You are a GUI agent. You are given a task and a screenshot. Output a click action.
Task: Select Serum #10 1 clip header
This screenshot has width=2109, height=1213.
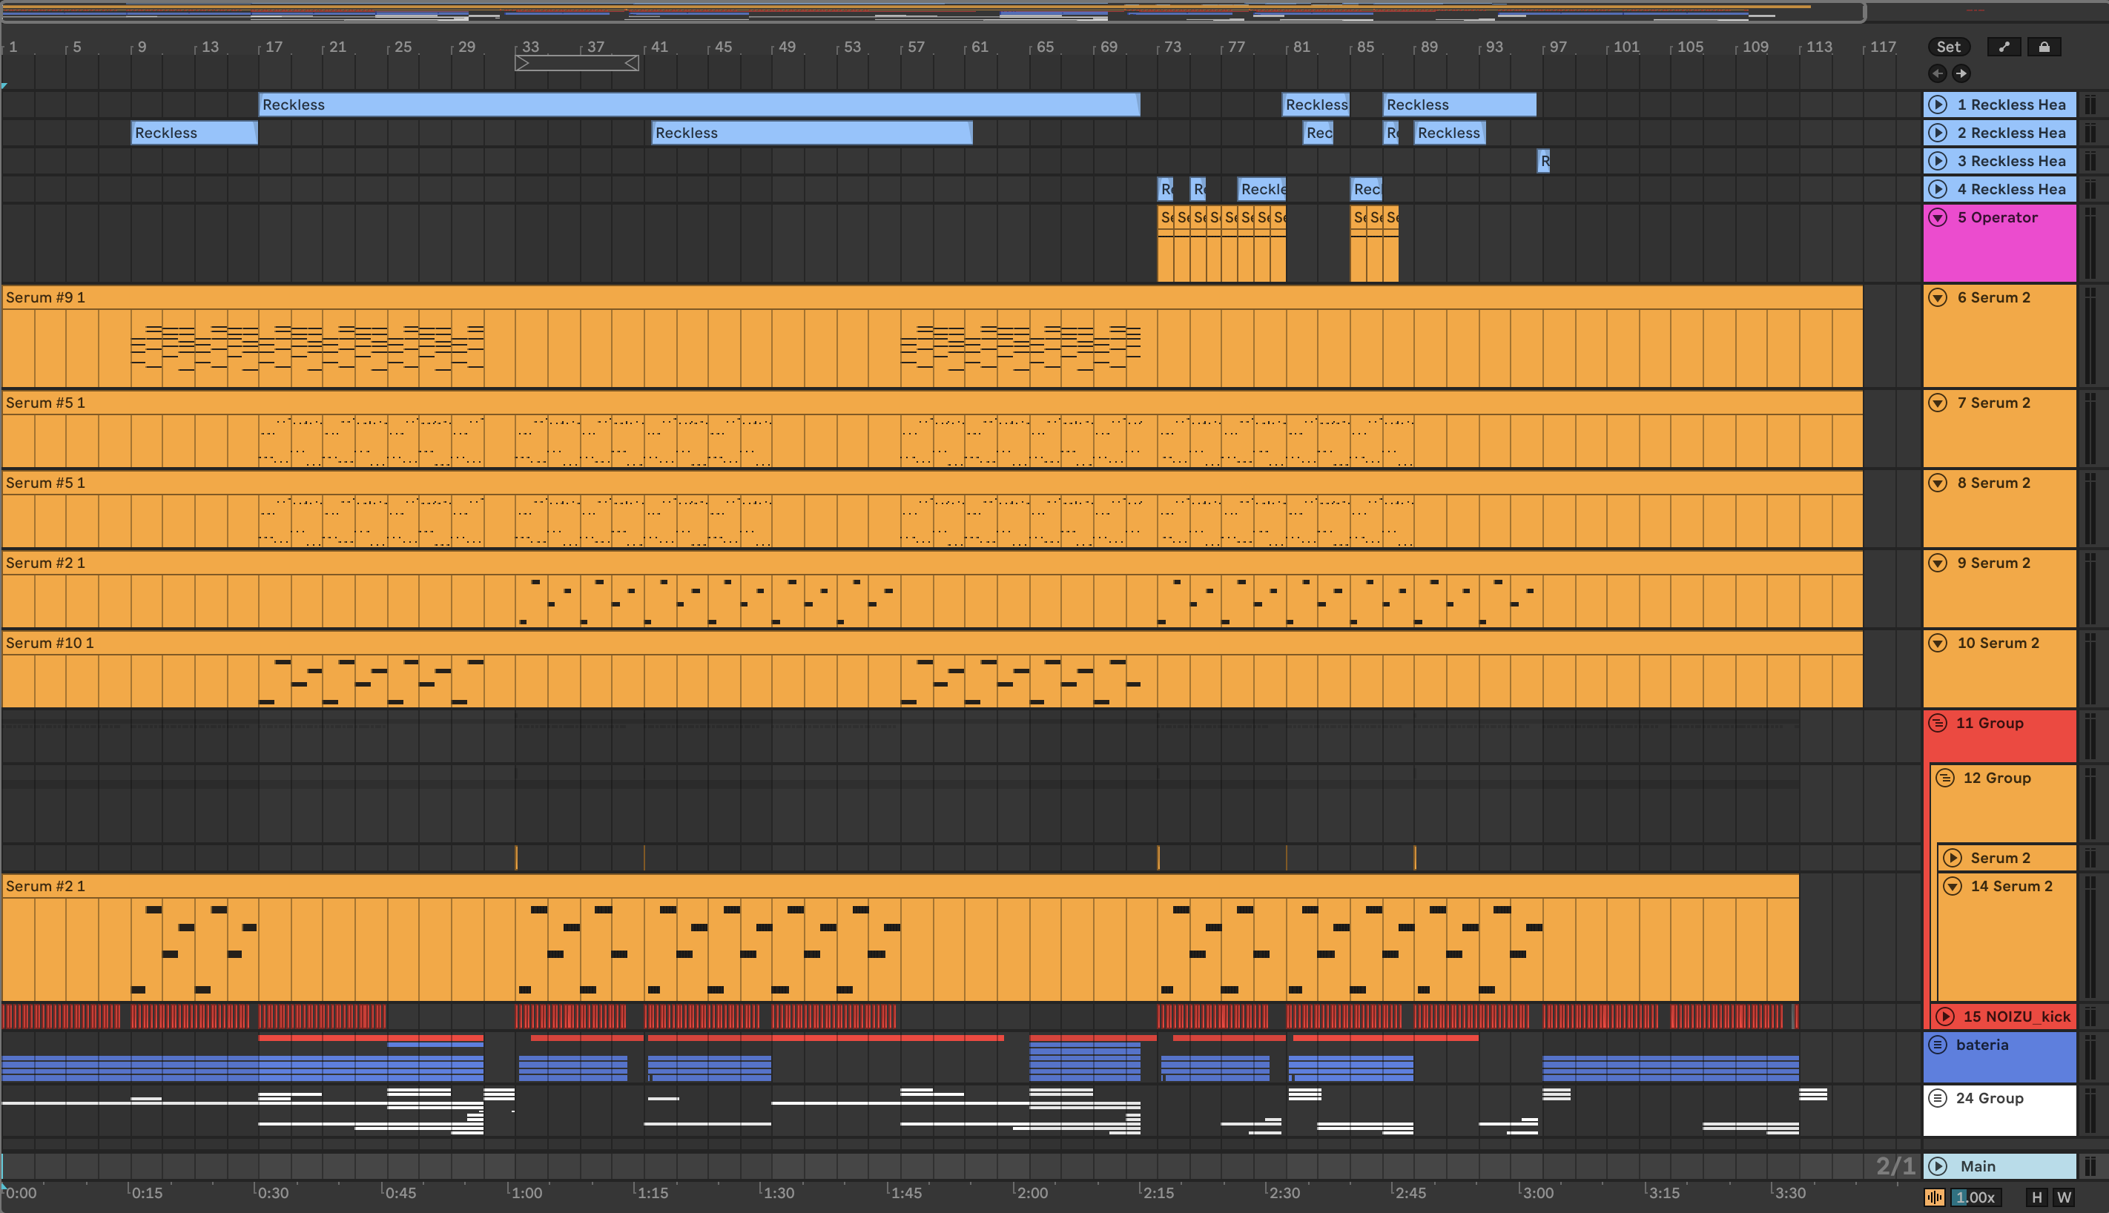932,643
